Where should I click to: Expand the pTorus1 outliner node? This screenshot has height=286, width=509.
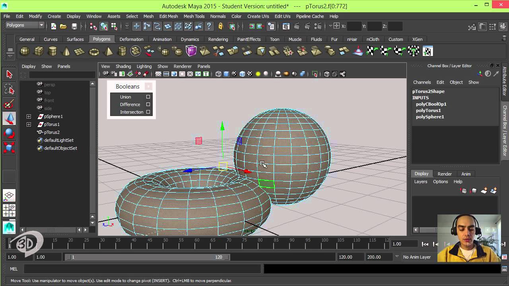pyautogui.click(x=29, y=124)
